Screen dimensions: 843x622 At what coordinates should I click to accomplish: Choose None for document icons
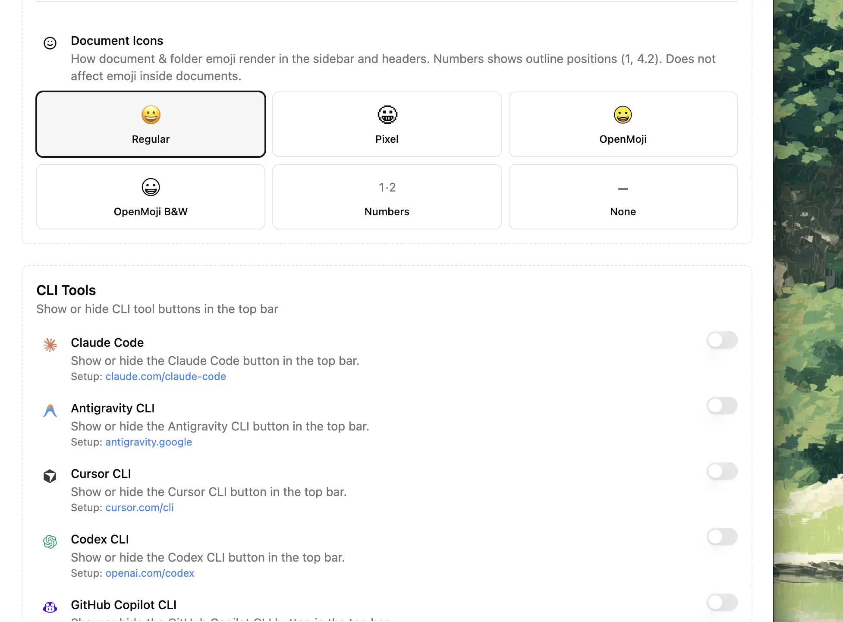[623, 197]
